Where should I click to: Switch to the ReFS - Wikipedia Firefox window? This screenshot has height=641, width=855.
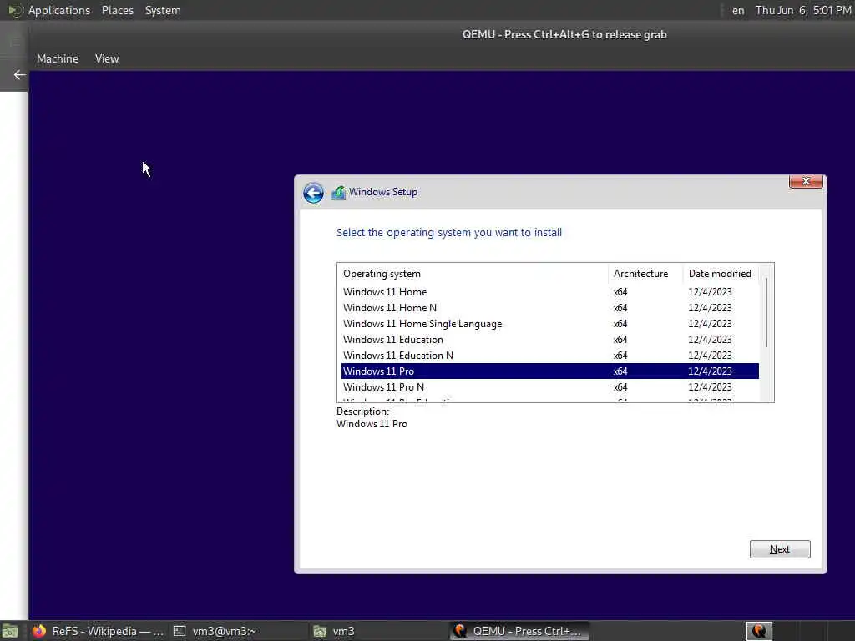[x=99, y=631]
